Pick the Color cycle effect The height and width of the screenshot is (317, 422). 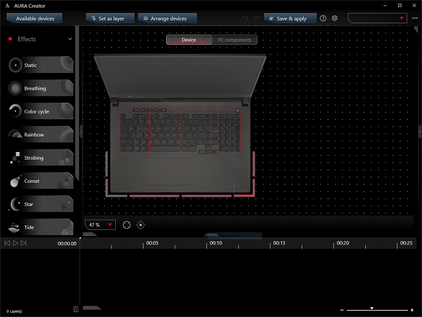[x=41, y=111]
